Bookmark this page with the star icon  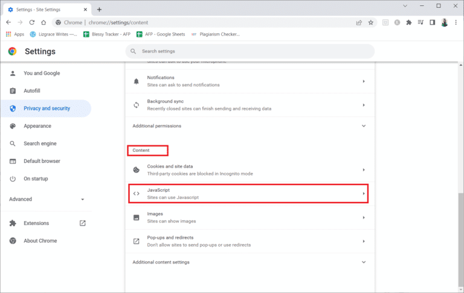[370, 22]
